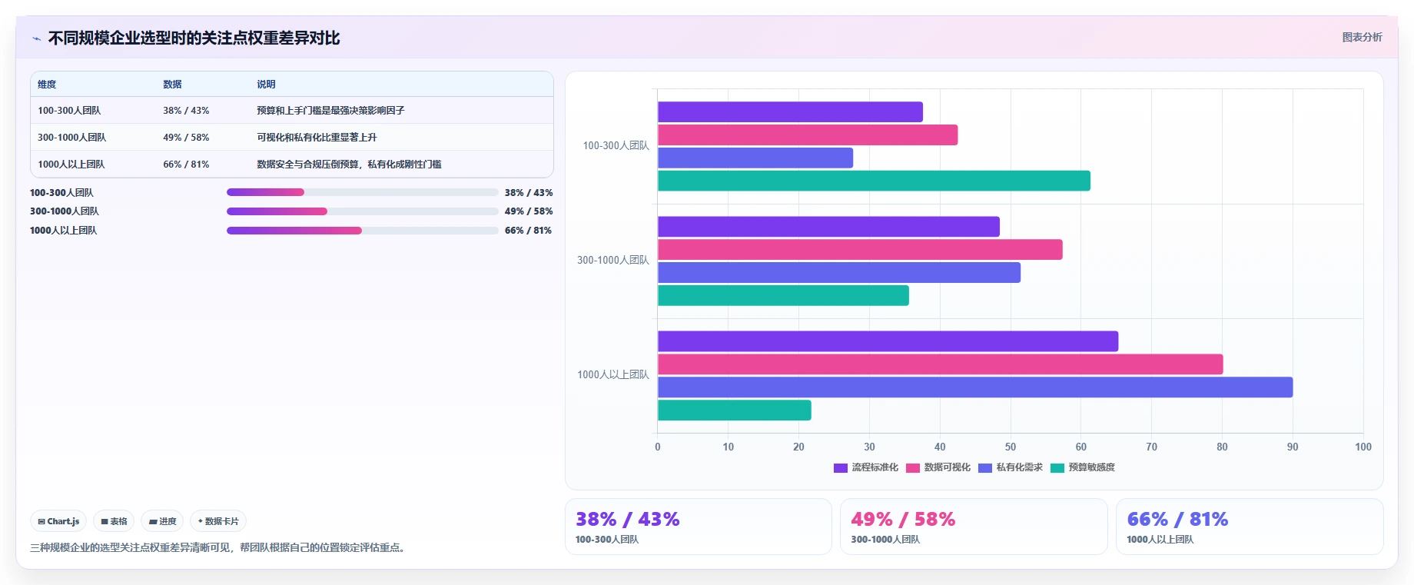Click the text 数据安全与合规压倒预算，私有化成刚性门槛

(349, 165)
